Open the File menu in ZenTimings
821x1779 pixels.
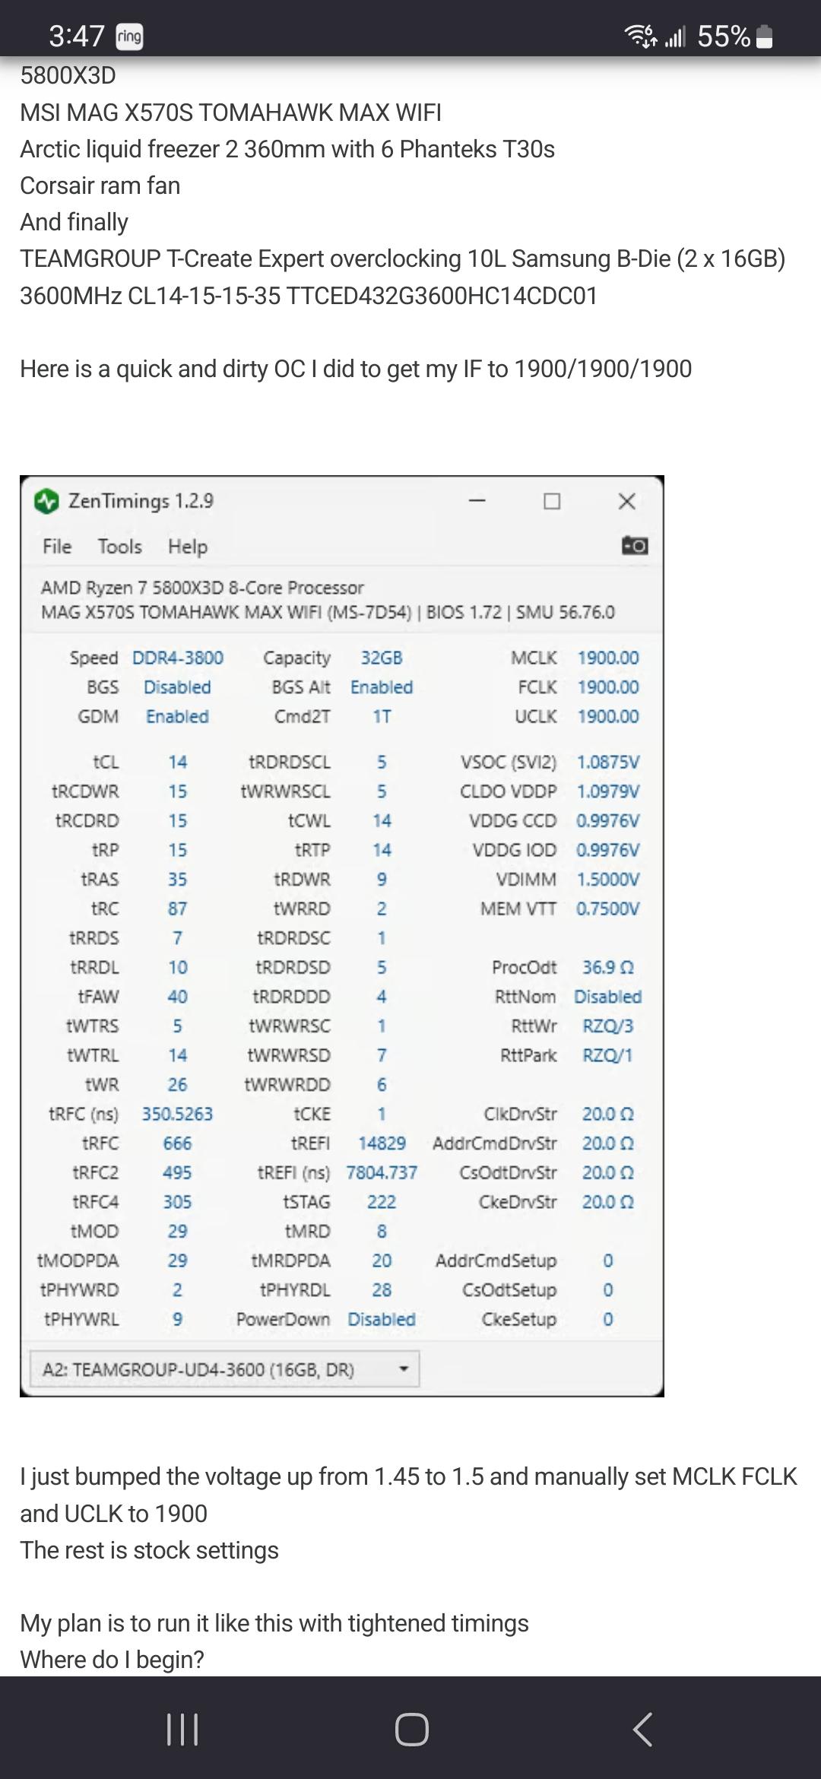coord(57,546)
